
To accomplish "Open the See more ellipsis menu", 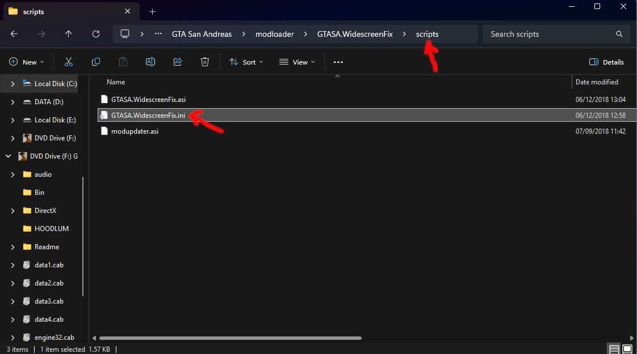I will [338, 62].
